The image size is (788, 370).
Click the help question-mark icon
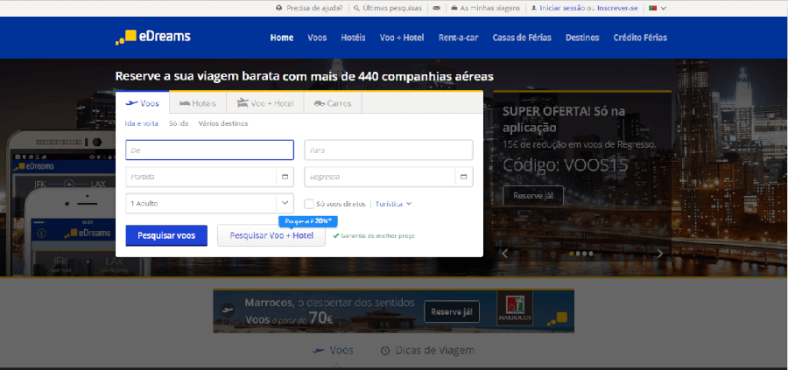click(x=279, y=8)
